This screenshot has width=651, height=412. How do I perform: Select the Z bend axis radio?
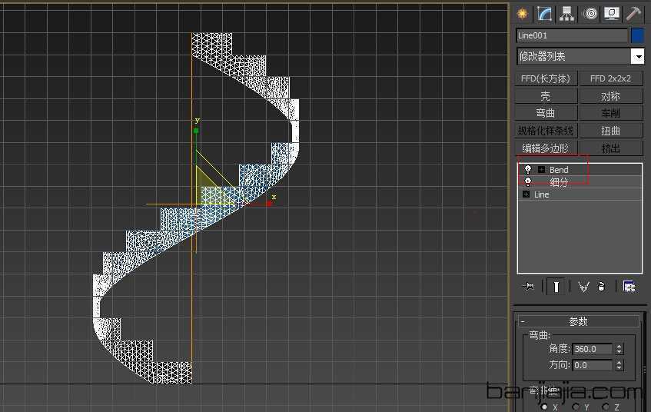point(606,407)
